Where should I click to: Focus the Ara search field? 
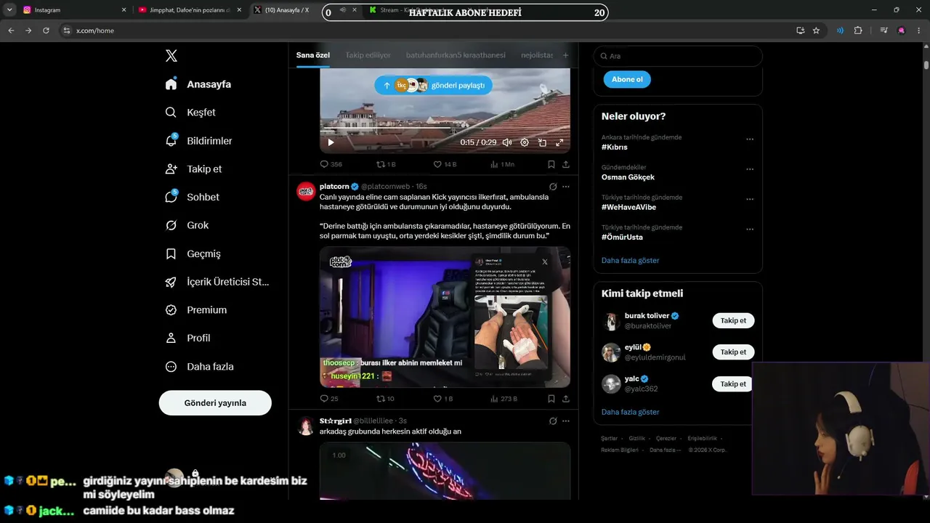[x=678, y=56]
